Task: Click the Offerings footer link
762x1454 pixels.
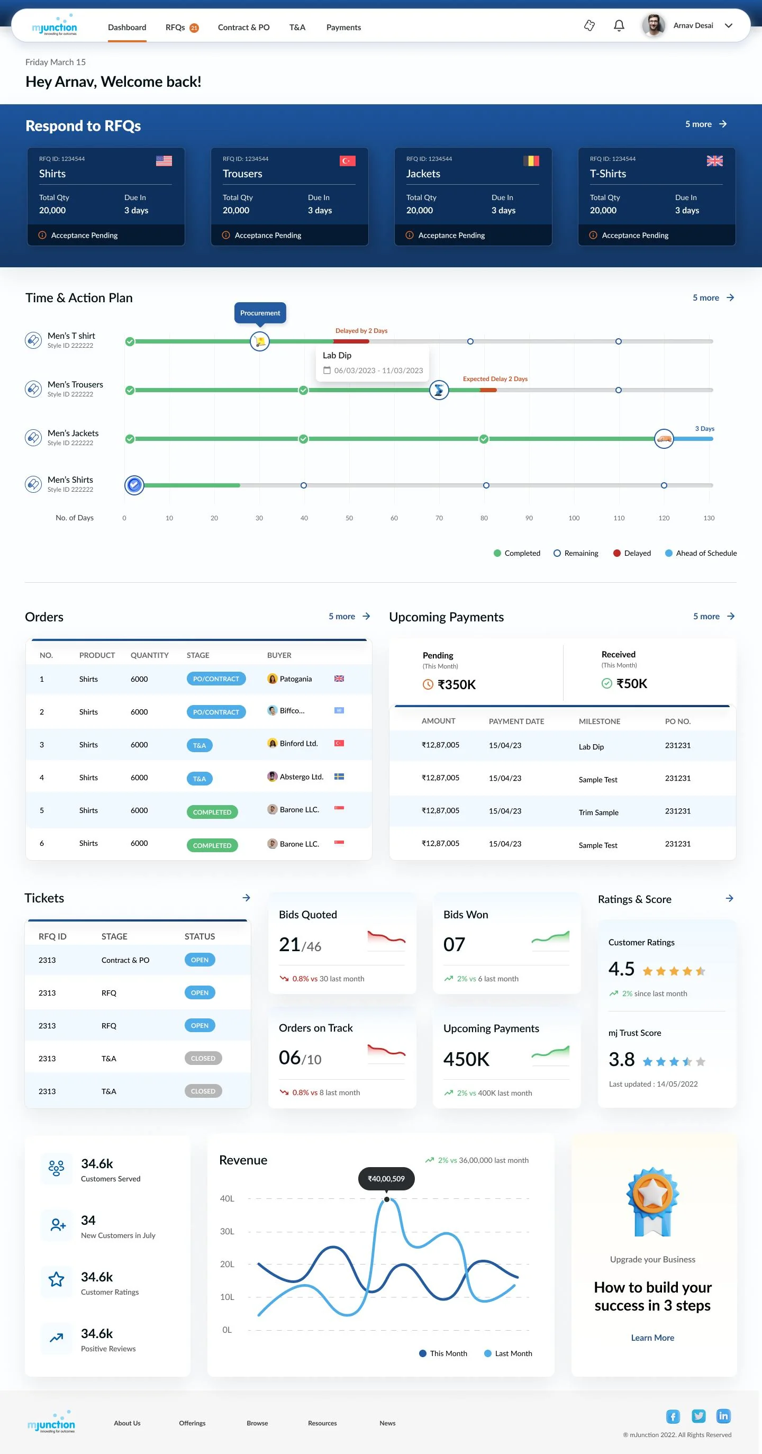Action: coord(193,1423)
